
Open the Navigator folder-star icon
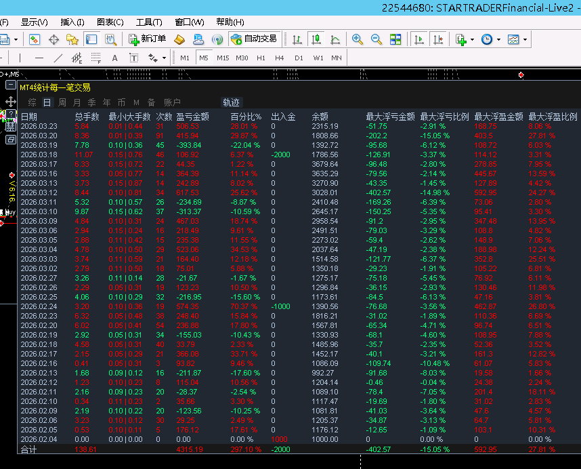(x=72, y=39)
